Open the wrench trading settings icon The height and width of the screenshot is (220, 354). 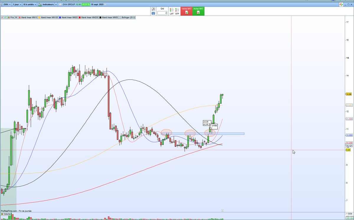tap(153, 9)
